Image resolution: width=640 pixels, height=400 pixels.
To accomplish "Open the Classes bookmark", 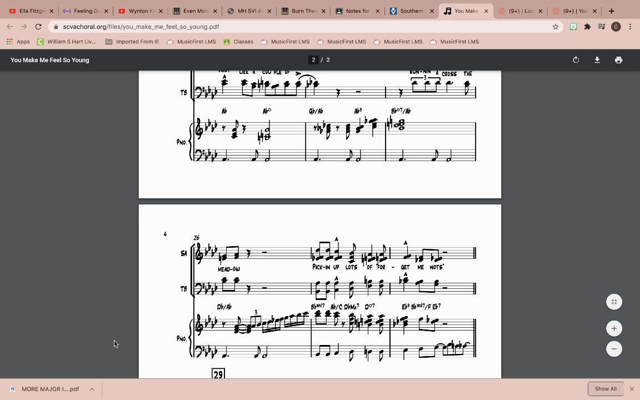I will pyautogui.click(x=238, y=42).
